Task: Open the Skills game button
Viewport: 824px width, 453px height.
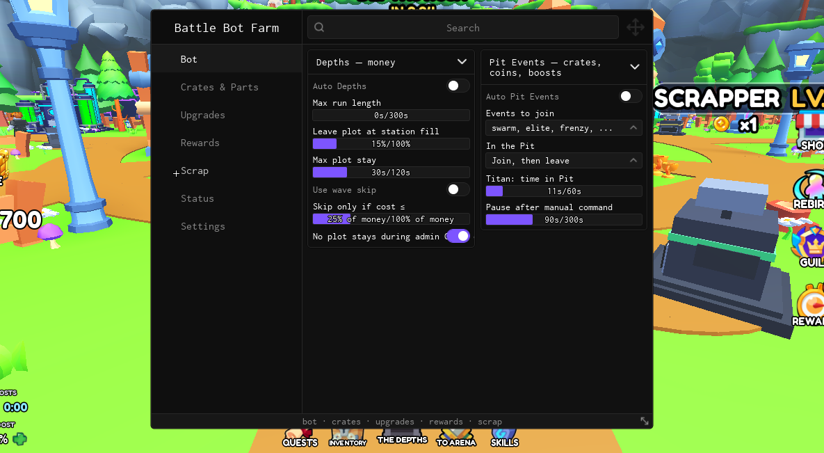Action: pos(505,438)
